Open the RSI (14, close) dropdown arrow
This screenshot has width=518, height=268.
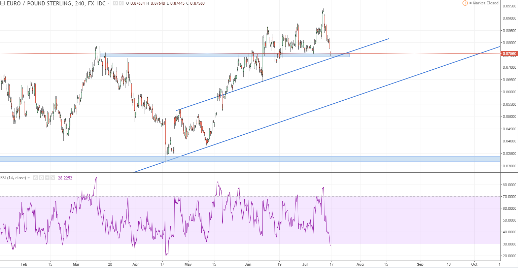click(x=29, y=178)
